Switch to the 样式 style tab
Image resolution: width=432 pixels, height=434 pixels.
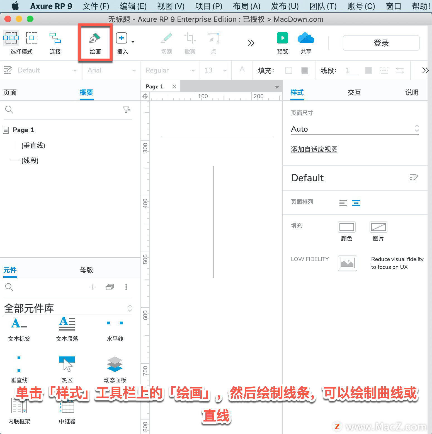(x=297, y=93)
